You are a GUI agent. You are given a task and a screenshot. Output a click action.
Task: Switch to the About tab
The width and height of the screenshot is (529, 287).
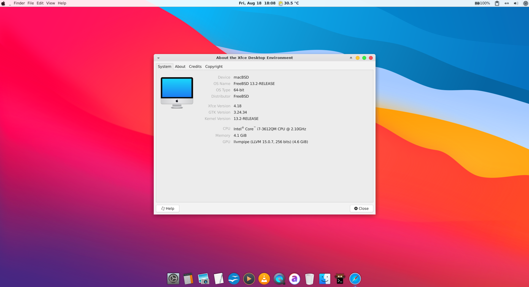[x=180, y=66]
